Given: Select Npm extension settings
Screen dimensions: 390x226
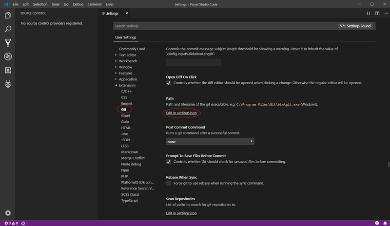Looking at the screenshot, I should [x=125, y=170].
